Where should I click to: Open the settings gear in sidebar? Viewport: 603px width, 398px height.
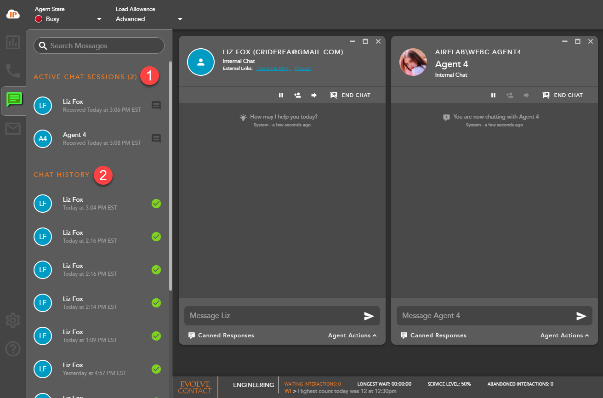pyautogui.click(x=13, y=320)
